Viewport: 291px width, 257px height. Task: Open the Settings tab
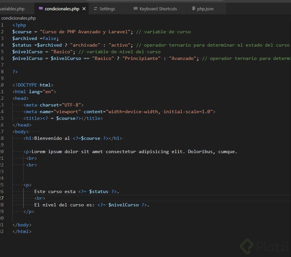(x=107, y=9)
